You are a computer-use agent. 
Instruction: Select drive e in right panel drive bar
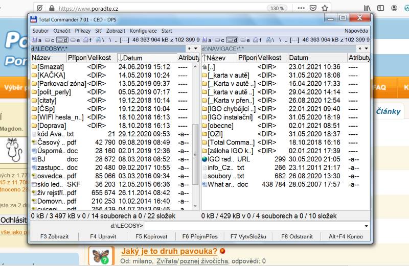(245, 40)
